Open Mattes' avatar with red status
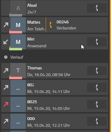Screen dimensions: 111x132 click(18, 25)
